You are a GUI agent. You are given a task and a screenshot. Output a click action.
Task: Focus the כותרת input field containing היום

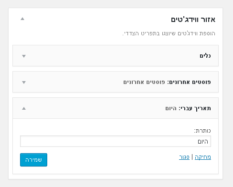coord(116,141)
